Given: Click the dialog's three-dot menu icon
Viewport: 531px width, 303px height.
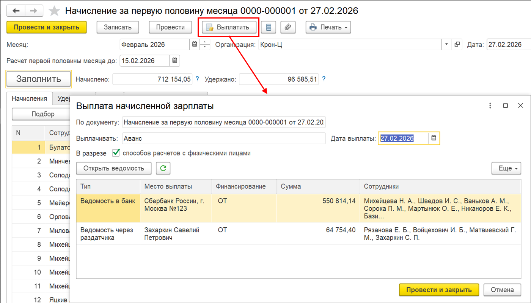Looking at the screenshot, I should coord(490,106).
